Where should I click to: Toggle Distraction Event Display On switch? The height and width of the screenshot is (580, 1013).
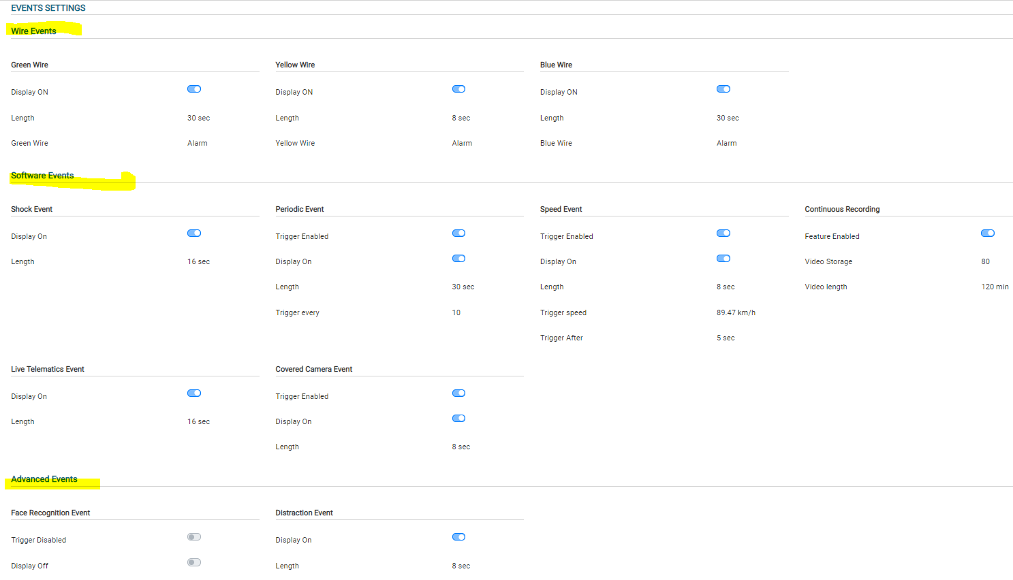pos(458,537)
